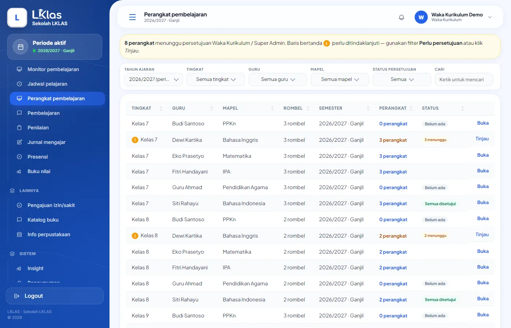The image size is (511, 328).
Task: Open the Status Persetujuan dropdown
Action: point(402,79)
